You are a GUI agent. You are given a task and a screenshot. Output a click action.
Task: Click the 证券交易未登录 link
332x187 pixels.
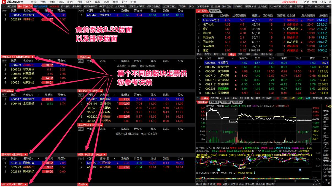click(x=290, y=2)
